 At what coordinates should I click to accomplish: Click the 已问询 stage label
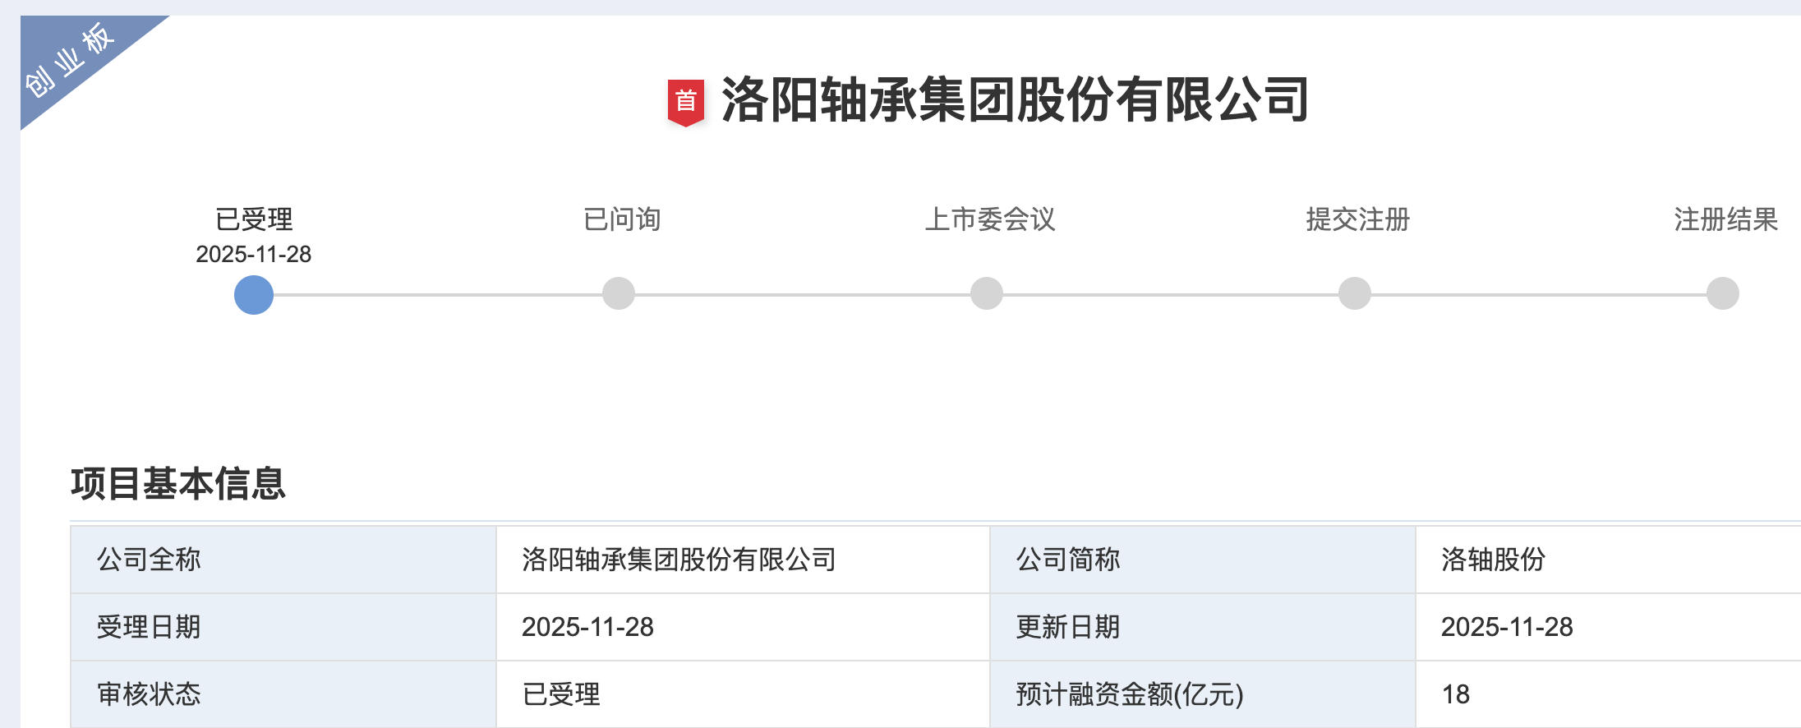click(622, 219)
